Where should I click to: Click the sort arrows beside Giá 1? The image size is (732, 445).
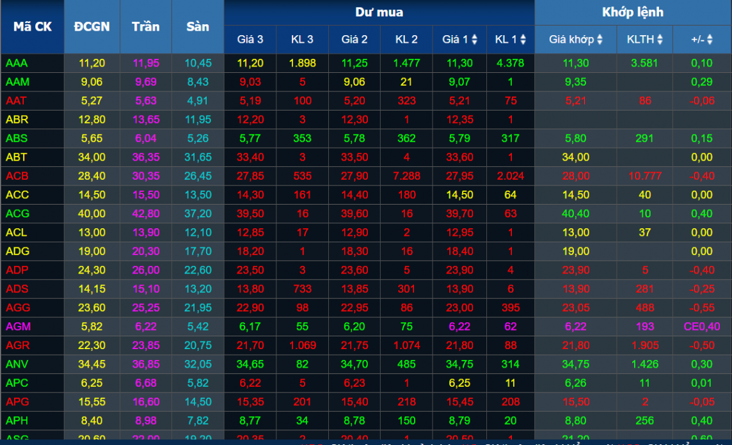pos(474,40)
